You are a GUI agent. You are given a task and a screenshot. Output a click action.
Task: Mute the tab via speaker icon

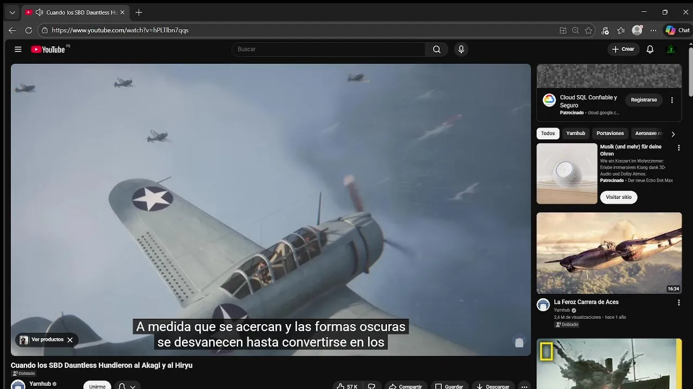(x=39, y=12)
